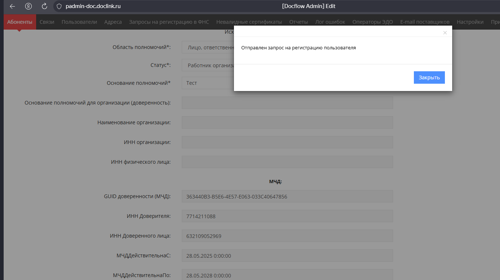Click the Закрыть button in the dialog
This screenshot has height=280, width=500.
tap(429, 77)
